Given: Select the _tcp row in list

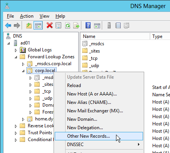Looking at the screenshot, I should coord(93,58).
